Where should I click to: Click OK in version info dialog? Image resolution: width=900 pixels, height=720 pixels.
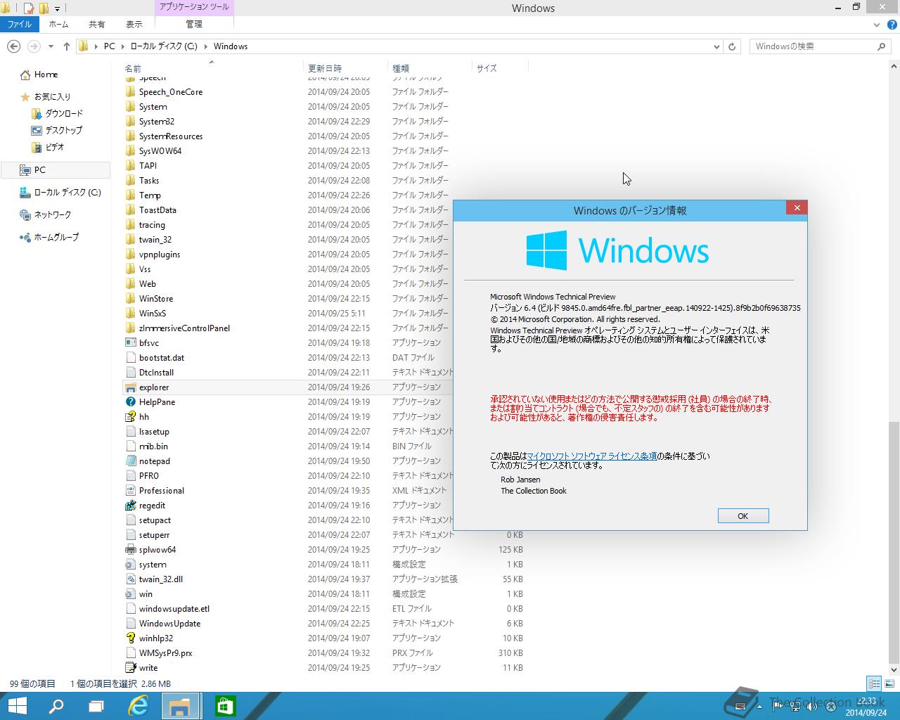(x=743, y=516)
